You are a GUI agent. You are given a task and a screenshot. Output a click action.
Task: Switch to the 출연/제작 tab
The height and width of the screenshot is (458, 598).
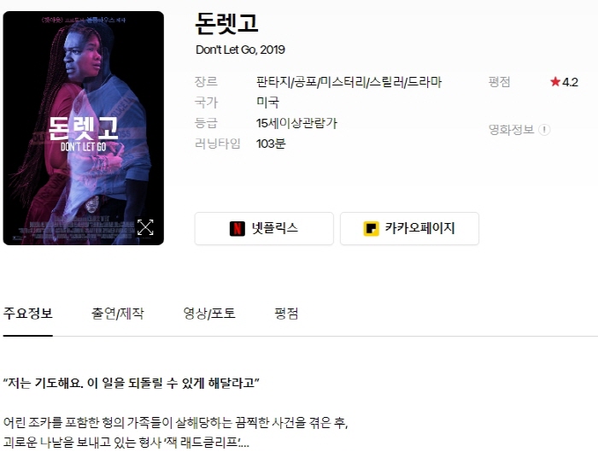tap(118, 314)
